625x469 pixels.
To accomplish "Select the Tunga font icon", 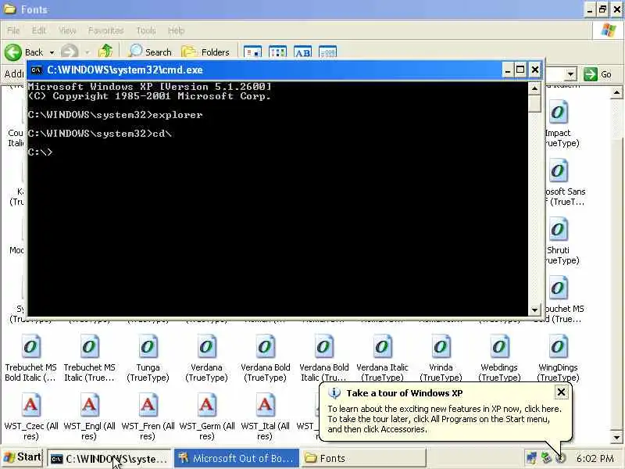I will pos(148,347).
